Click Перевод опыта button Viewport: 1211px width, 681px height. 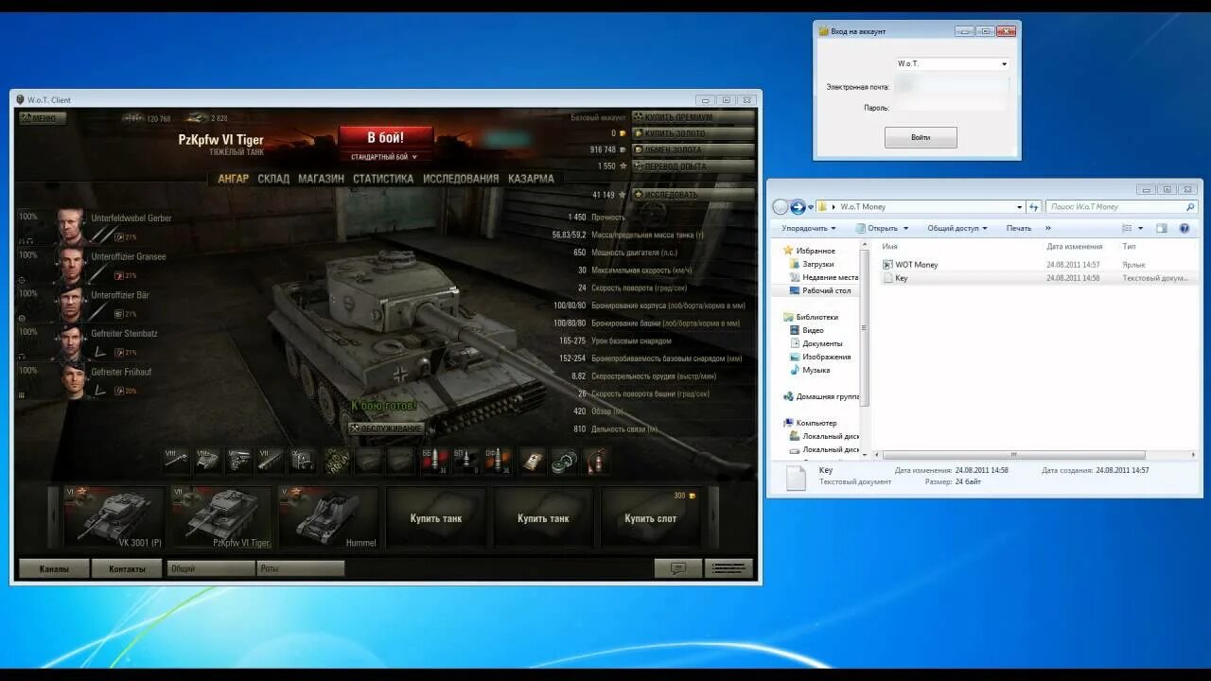click(x=693, y=166)
